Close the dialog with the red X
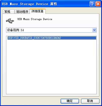The image size is (102, 106). coord(98,4)
